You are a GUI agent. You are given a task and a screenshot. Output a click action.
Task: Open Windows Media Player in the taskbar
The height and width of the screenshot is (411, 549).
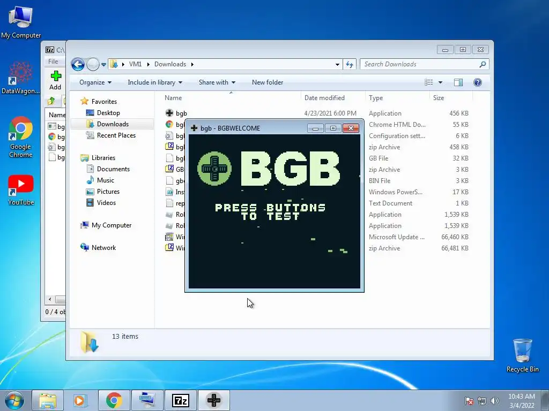click(80, 400)
